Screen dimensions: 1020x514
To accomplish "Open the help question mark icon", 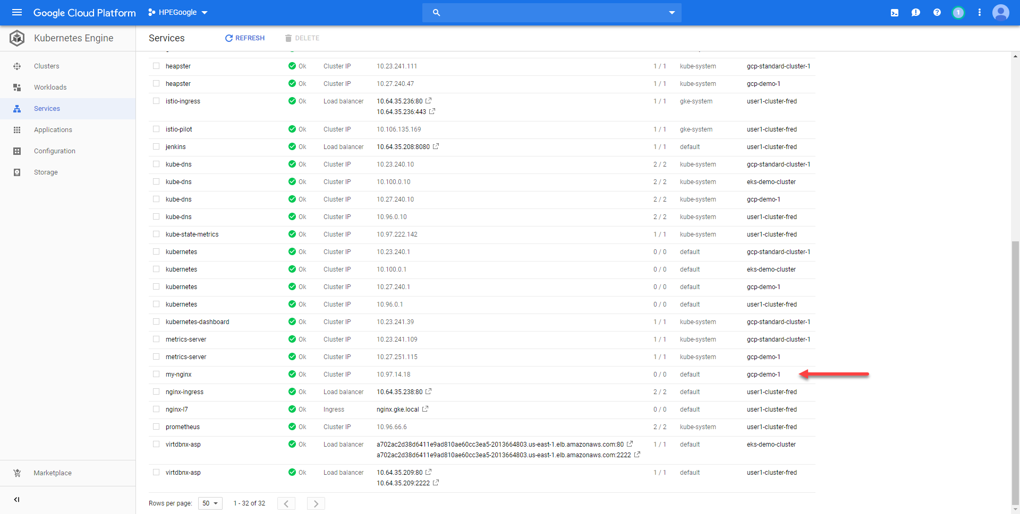I will pos(937,12).
